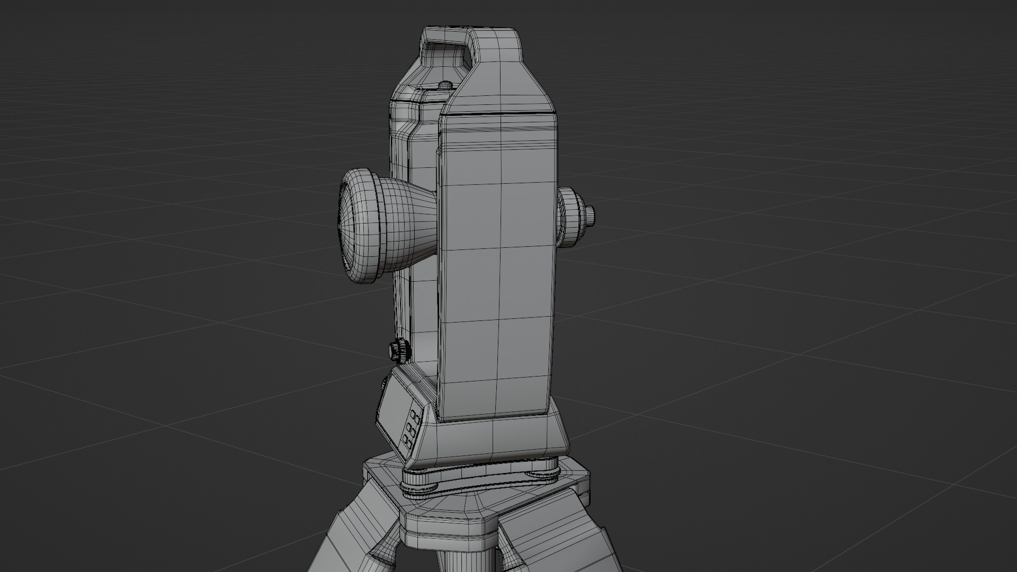Image resolution: width=1017 pixels, height=572 pixels.
Task: Select the left tripod leg
Action: click(354, 530)
